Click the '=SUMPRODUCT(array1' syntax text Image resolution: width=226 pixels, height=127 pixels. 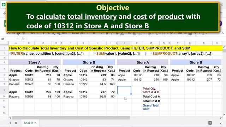click(181, 54)
